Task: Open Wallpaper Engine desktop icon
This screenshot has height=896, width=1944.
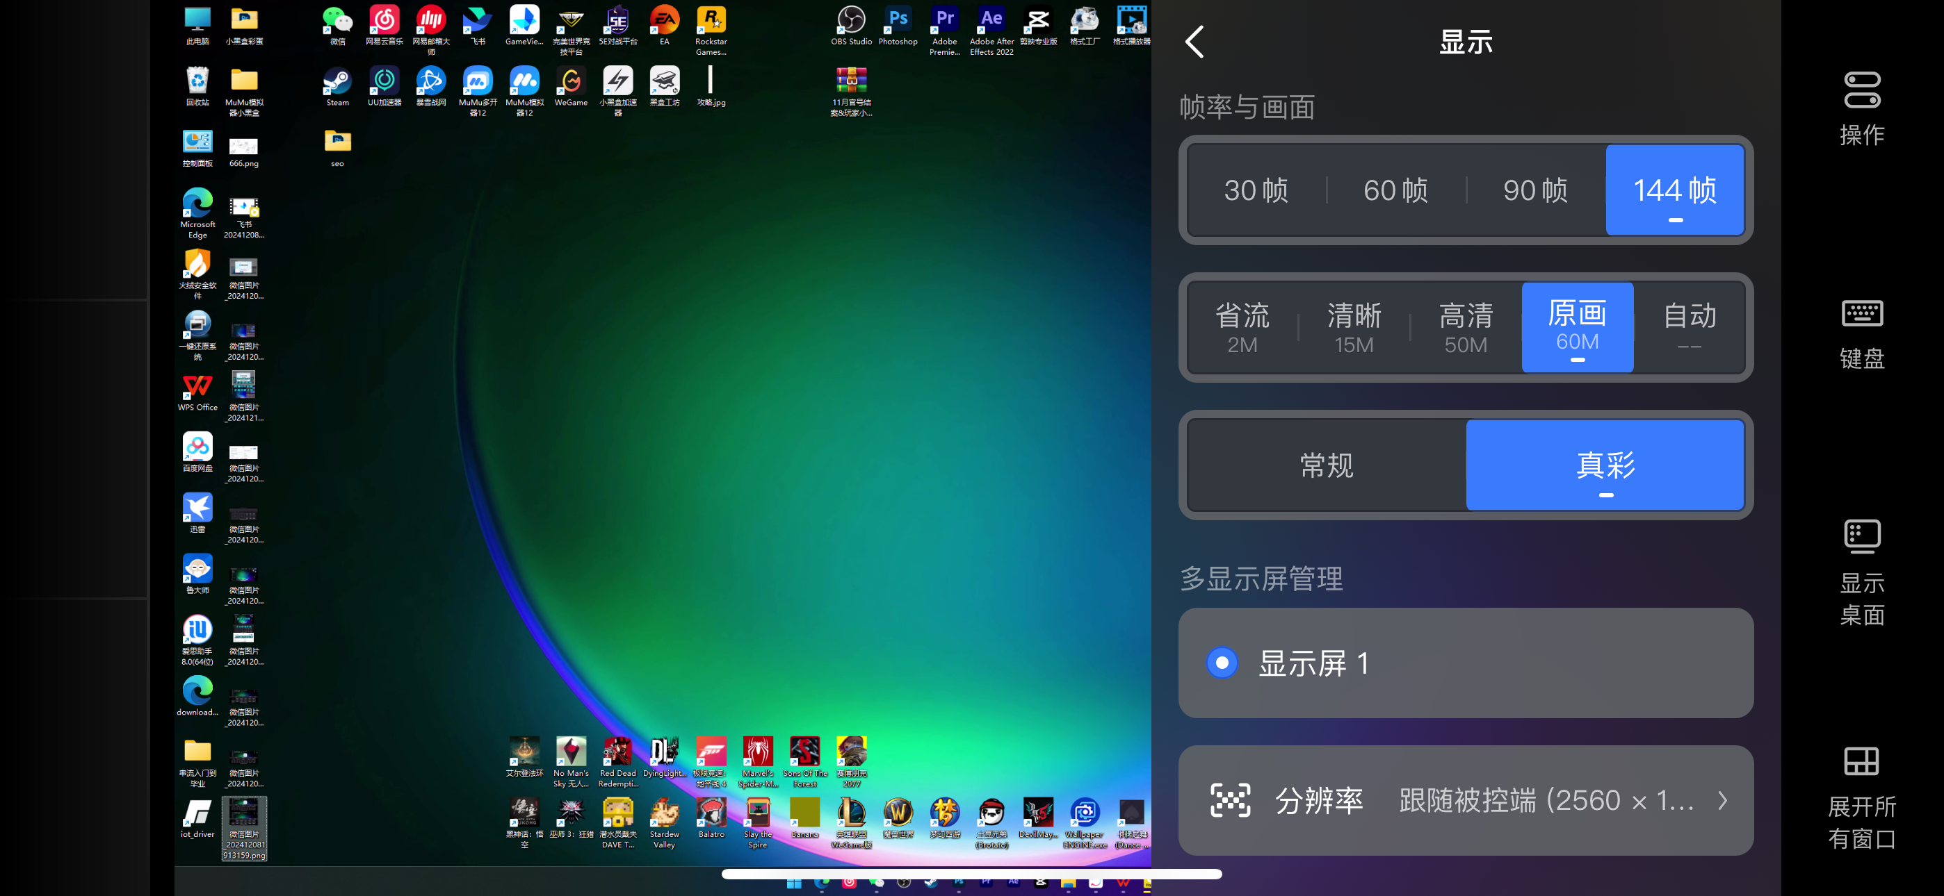Action: (1085, 824)
